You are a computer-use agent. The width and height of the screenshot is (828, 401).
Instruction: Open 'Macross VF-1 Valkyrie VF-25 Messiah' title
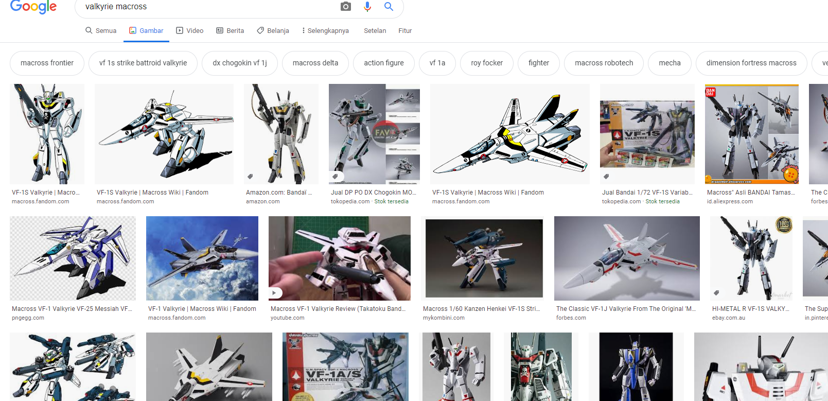click(x=72, y=309)
